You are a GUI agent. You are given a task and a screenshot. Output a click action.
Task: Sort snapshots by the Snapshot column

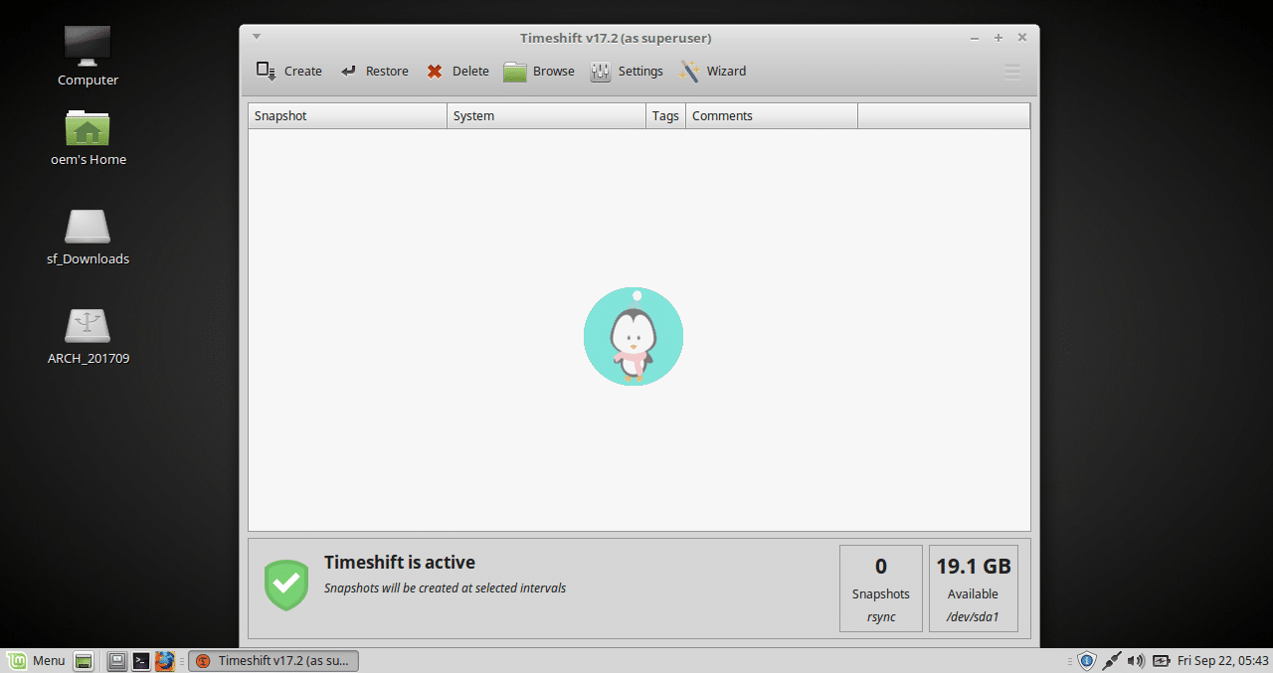click(346, 115)
